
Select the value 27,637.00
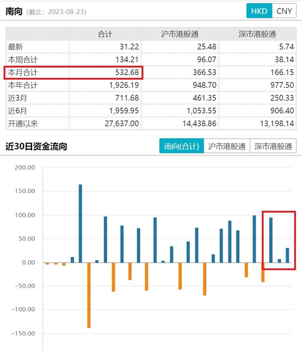click(122, 123)
